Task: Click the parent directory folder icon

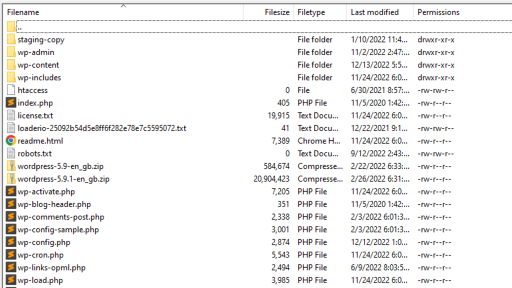Action: coord(11,27)
